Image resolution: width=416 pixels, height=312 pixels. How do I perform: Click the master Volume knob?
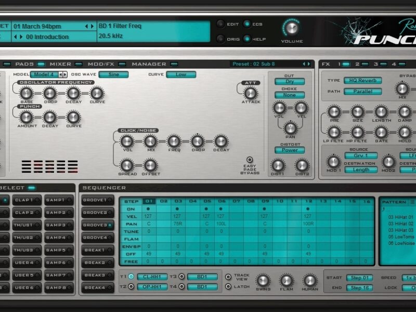point(292,28)
